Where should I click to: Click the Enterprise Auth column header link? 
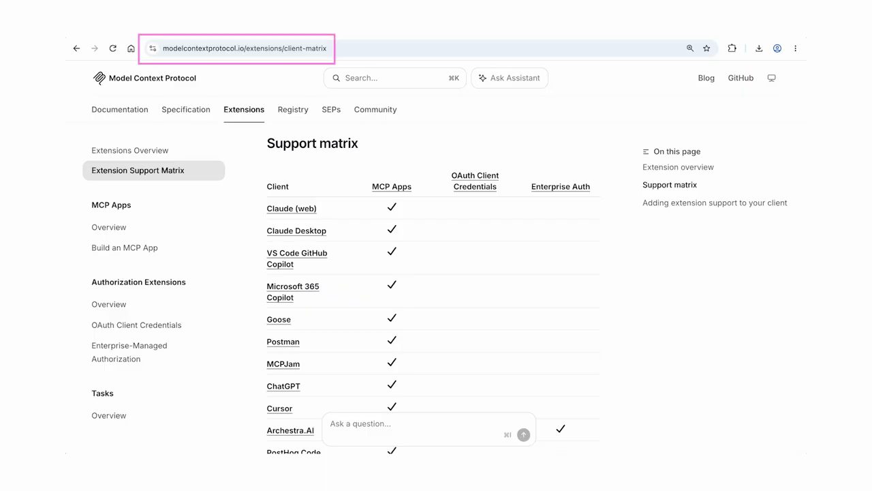click(x=561, y=187)
